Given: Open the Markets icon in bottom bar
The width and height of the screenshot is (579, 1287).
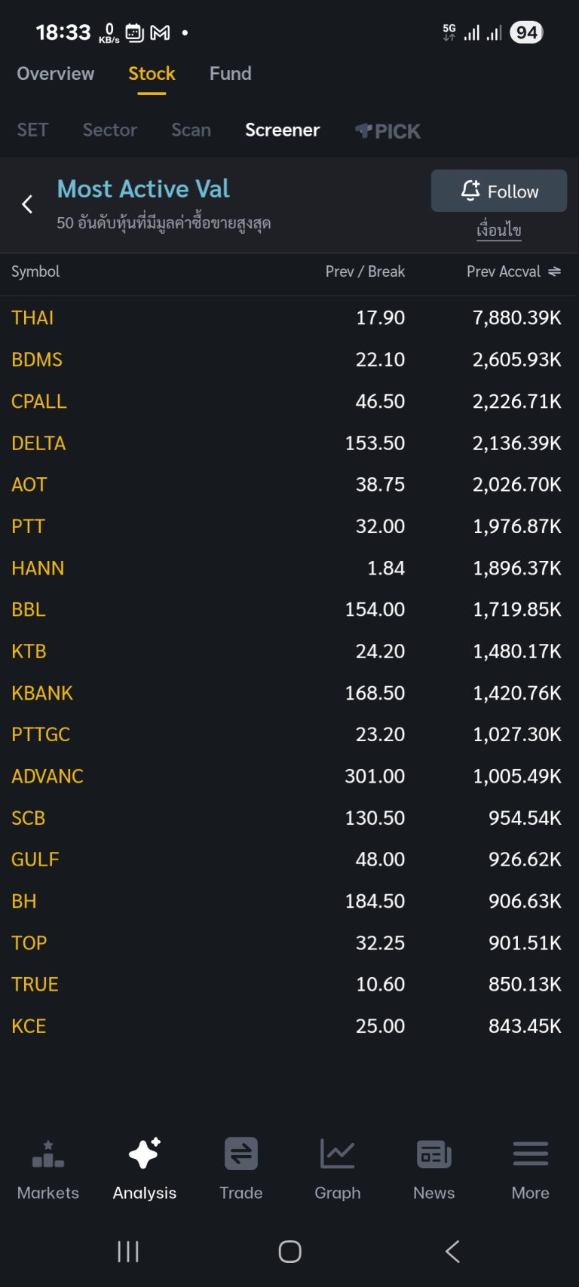Looking at the screenshot, I should [x=48, y=1154].
